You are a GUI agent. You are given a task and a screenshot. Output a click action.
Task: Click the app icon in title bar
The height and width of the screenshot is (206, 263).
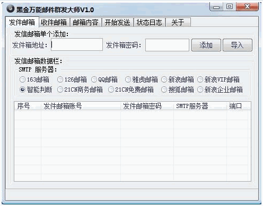pos(11,9)
